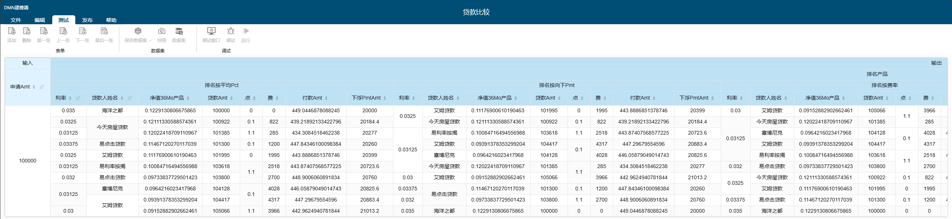Switch to the 发布 tab
The image size is (952, 219).
(87, 20)
